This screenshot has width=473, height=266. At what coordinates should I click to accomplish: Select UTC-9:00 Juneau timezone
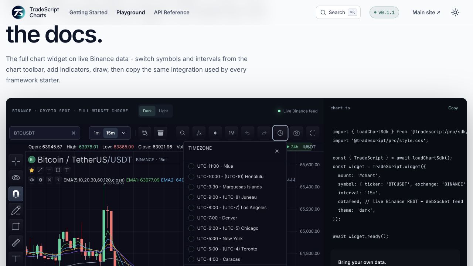tap(235, 197)
